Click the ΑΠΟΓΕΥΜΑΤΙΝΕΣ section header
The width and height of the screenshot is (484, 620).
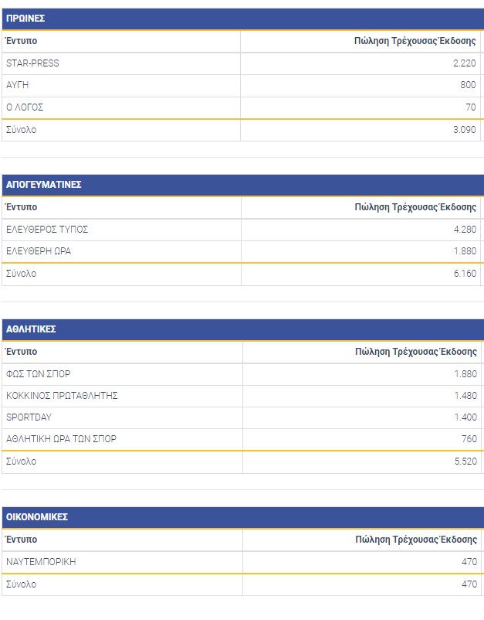pos(44,185)
